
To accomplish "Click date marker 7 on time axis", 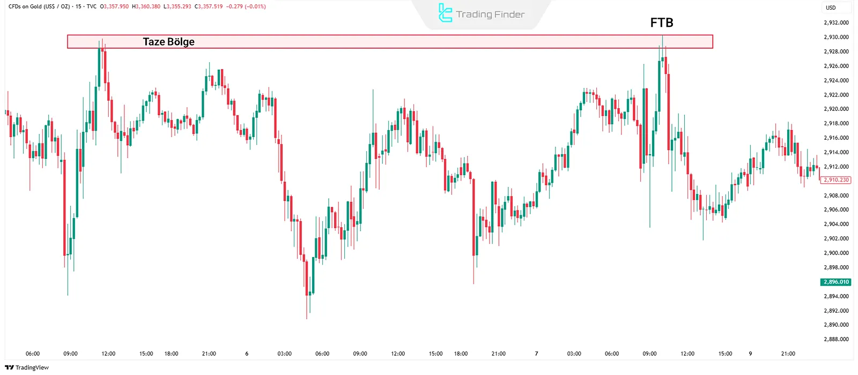I will tap(536, 354).
